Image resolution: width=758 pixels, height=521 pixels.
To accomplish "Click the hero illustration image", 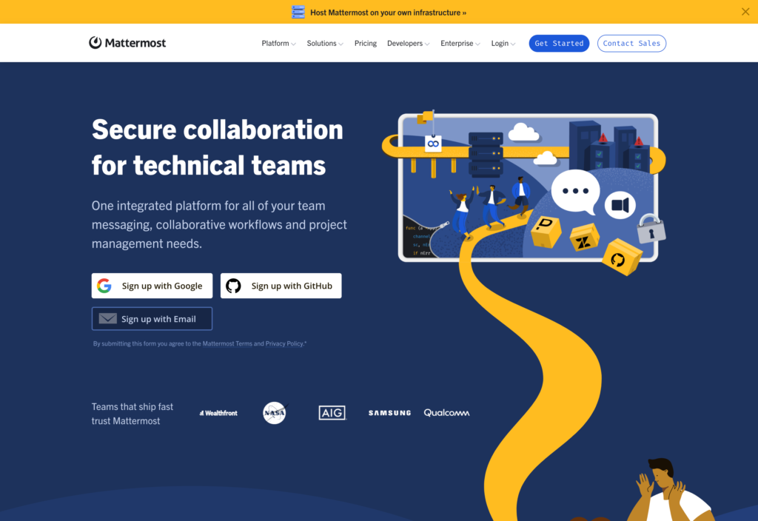I will pyautogui.click(x=525, y=193).
